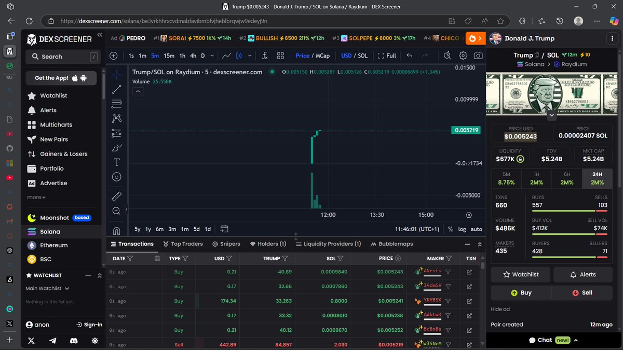Take a chart snapshot with camera icon

(478, 55)
